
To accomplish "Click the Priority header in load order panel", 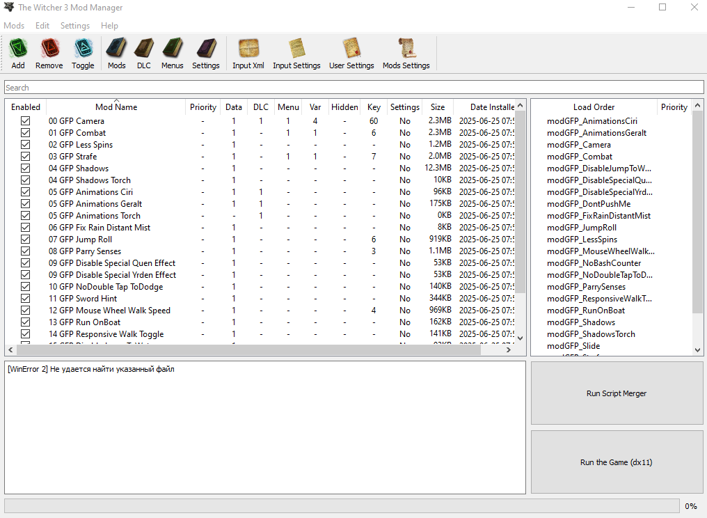I will 674,107.
